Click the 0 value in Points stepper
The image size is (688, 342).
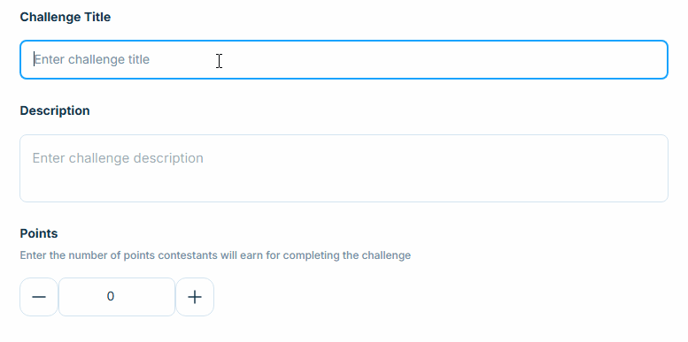(x=111, y=296)
